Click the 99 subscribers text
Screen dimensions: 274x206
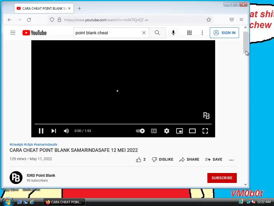click(37, 181)
